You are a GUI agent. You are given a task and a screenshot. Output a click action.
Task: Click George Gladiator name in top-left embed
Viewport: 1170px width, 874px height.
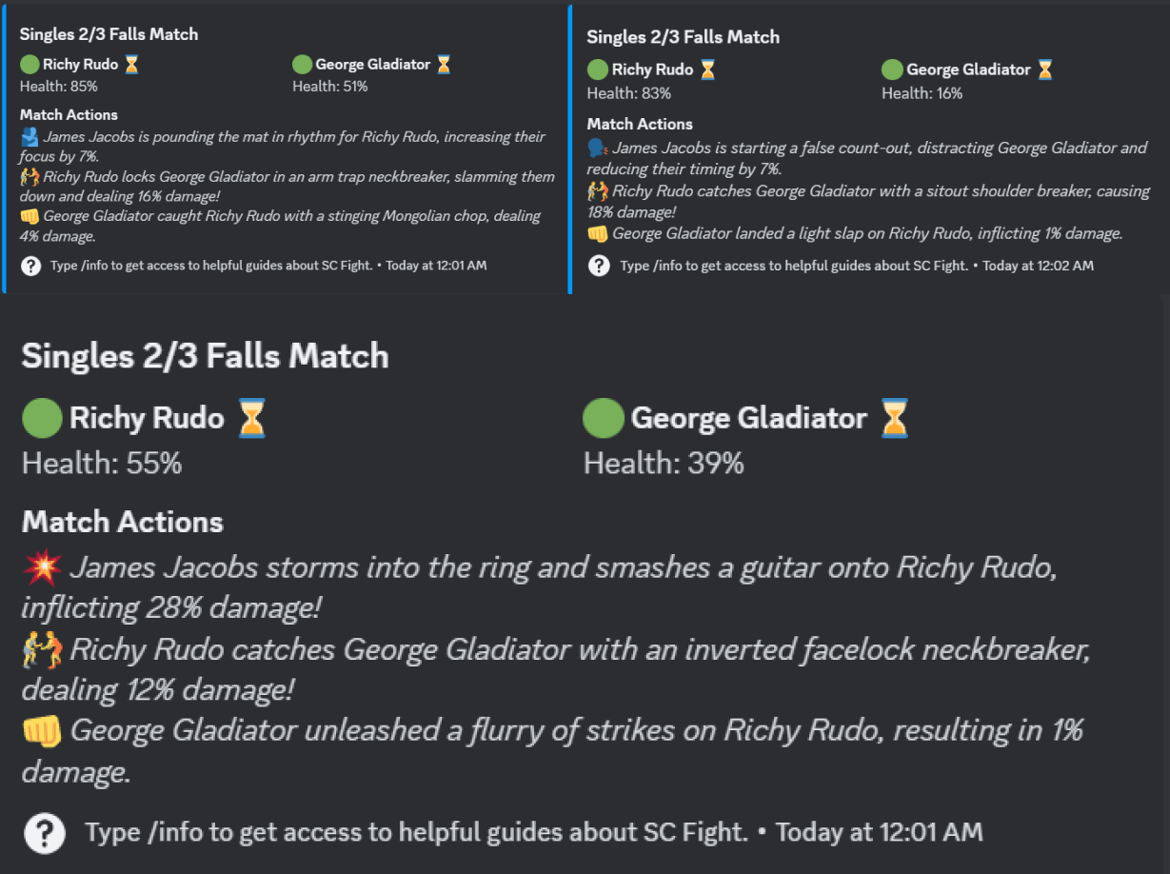click(x=373, y=65)
